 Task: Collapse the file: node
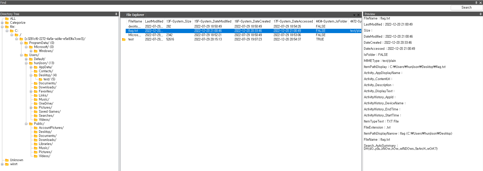pos(2,27)
